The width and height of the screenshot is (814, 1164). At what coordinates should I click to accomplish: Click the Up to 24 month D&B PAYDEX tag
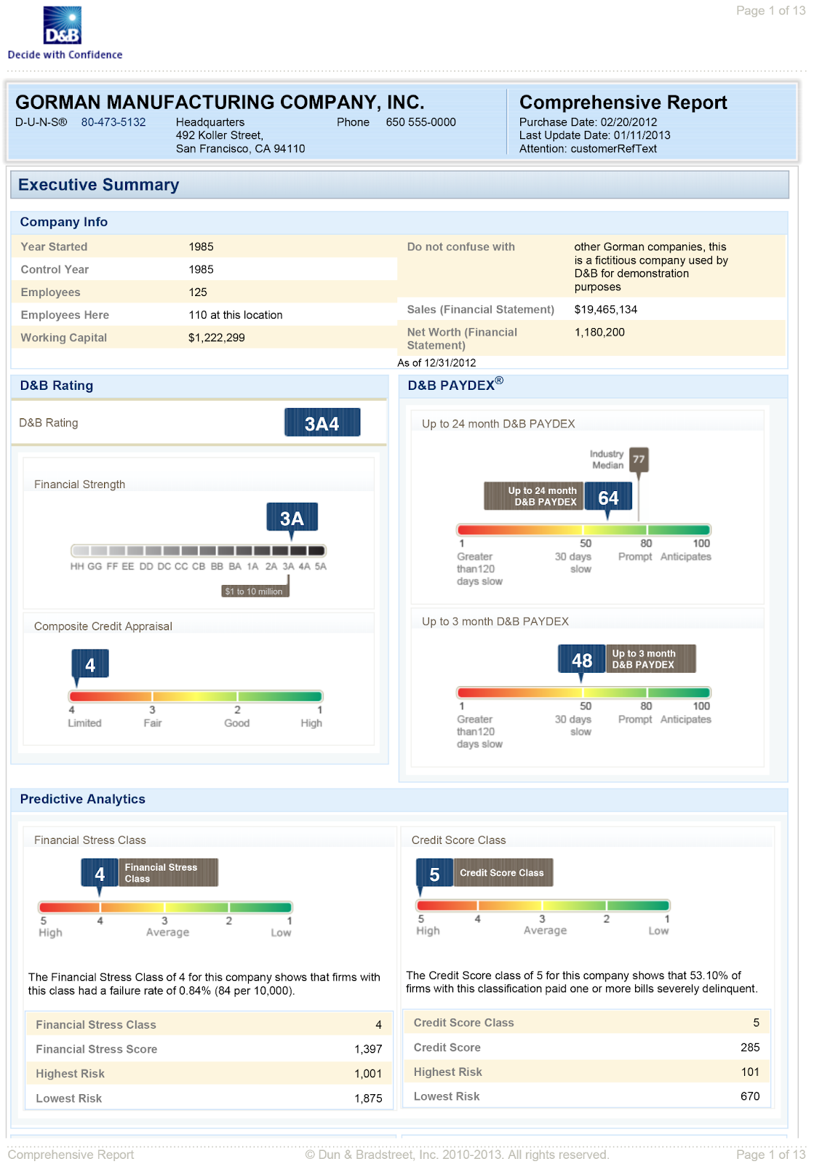[534, 496]
